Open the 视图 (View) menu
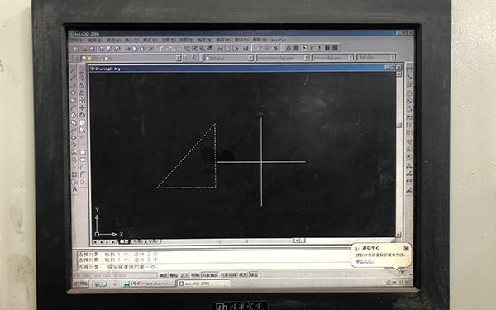 click(113, 41)
